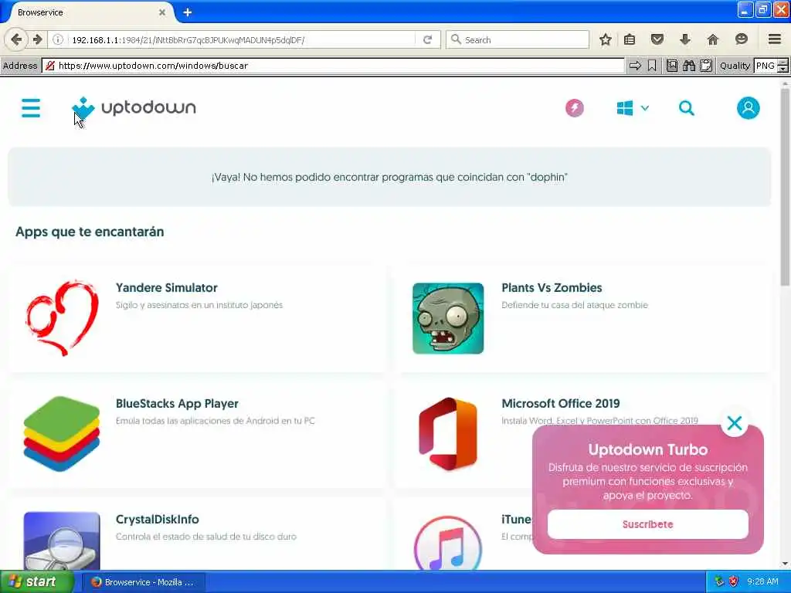Image resolution: width=791 pixels, height=593 pixels.
Task: Open the Windows platform selector dropdown
Action: pyautogui.click(x=633, y=108)
